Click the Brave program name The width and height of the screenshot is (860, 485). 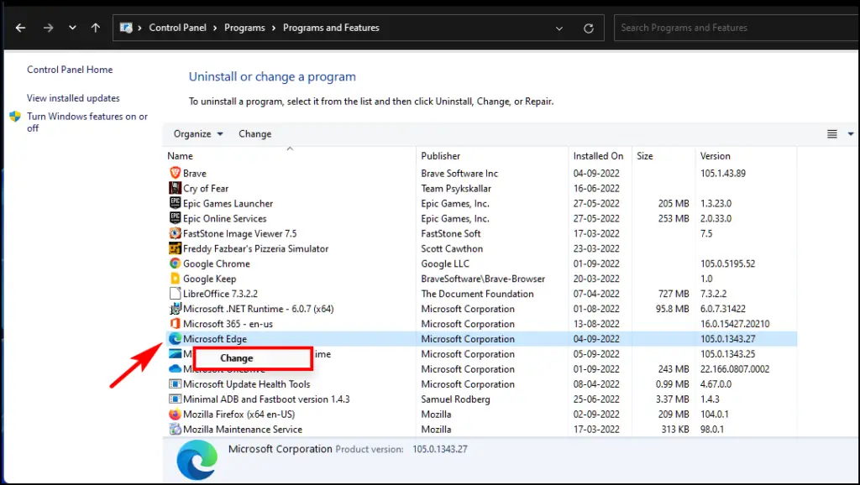(195, 173)
